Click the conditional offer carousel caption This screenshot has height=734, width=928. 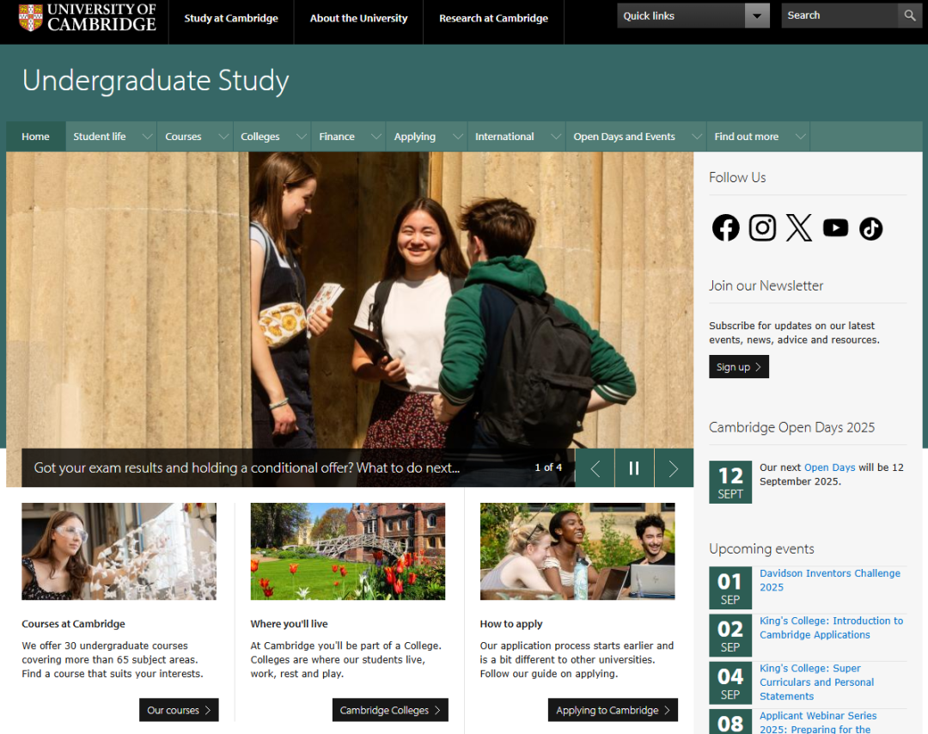247,468
